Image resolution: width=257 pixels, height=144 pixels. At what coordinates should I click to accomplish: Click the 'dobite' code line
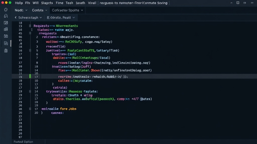coord(82,58)
